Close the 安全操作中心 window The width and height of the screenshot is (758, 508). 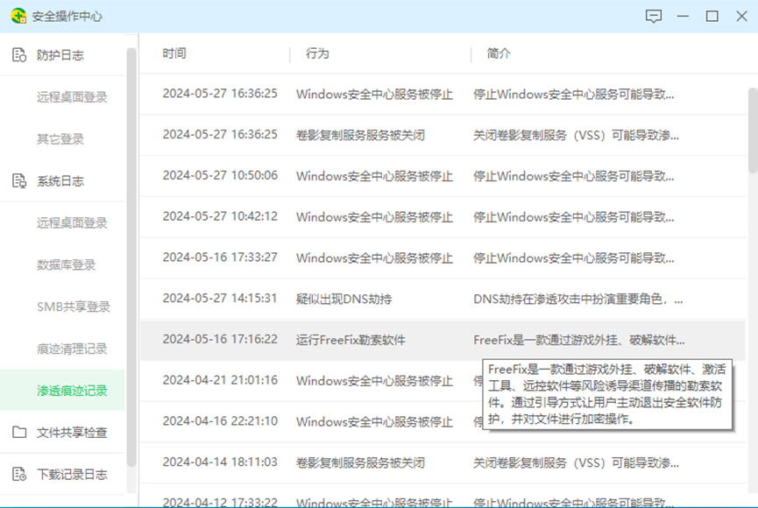tap(741, 16)
